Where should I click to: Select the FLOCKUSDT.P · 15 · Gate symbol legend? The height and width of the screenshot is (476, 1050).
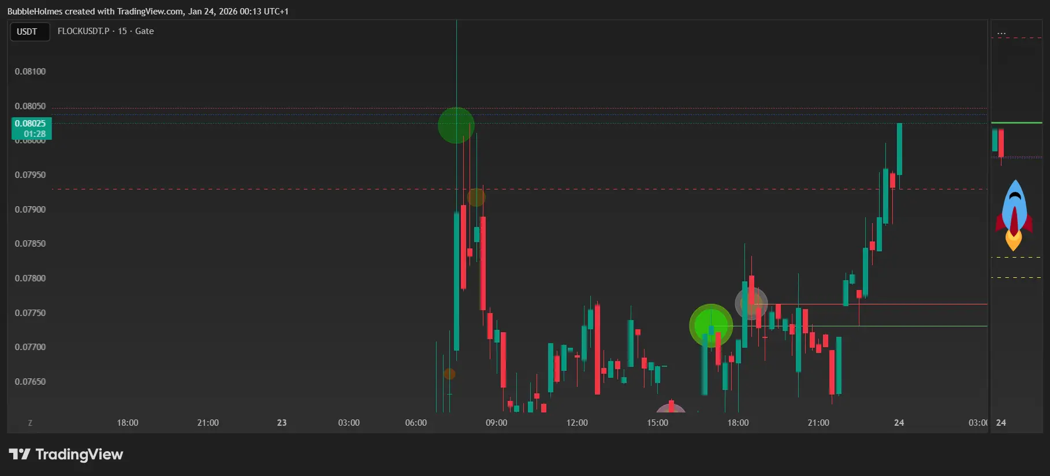[106, 31]
